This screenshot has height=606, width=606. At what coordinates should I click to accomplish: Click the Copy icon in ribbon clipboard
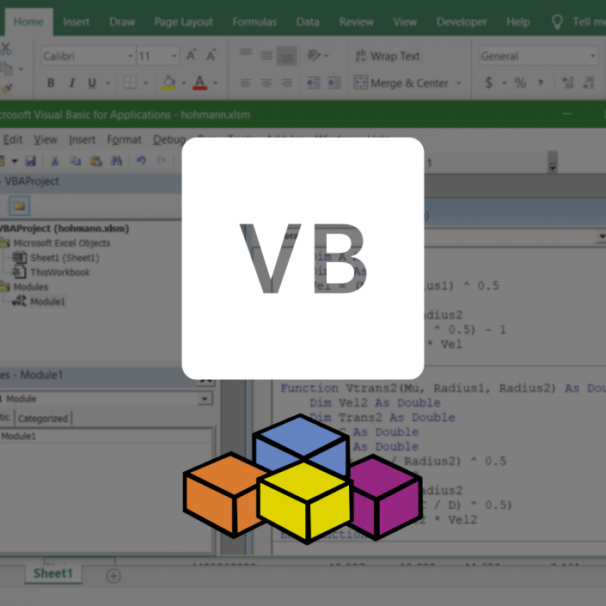tap(6, 69)
